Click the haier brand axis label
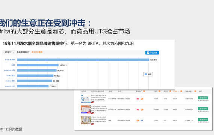 point(11,75)
